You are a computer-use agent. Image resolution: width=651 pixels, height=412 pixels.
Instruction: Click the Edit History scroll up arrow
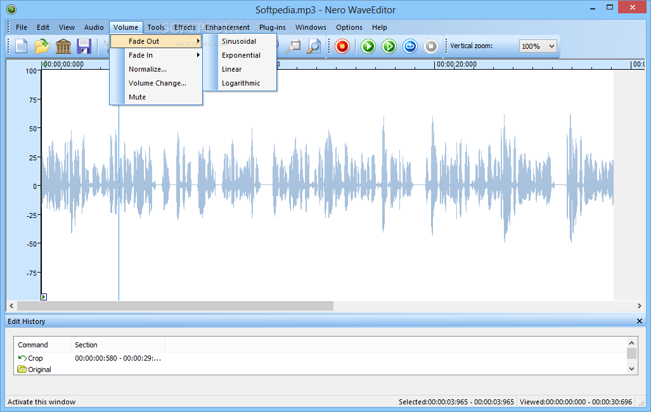tap(631, 343)
